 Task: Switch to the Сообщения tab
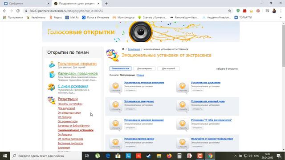26,4
